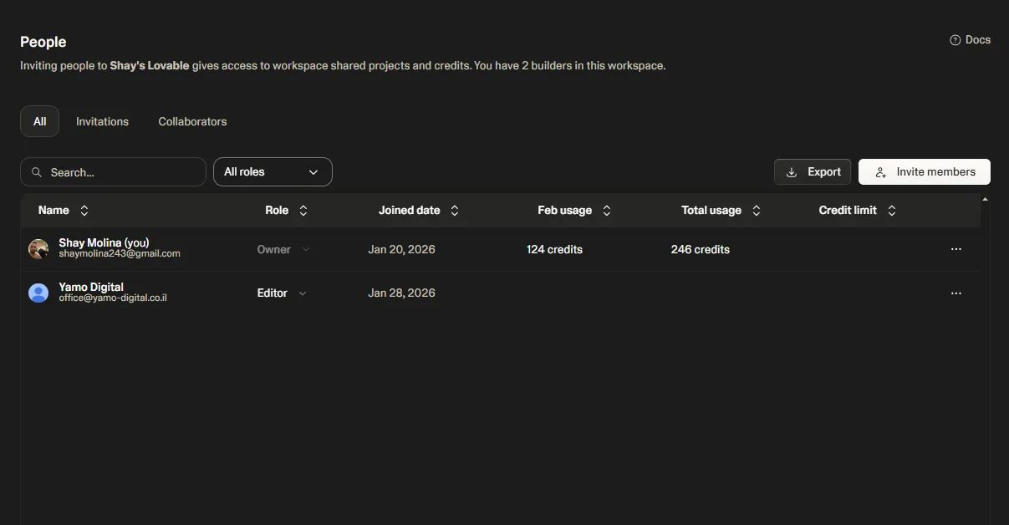Open the All roles filter dropdown
This screenshot has width=1009, height=525.
(x=273, y=172)
